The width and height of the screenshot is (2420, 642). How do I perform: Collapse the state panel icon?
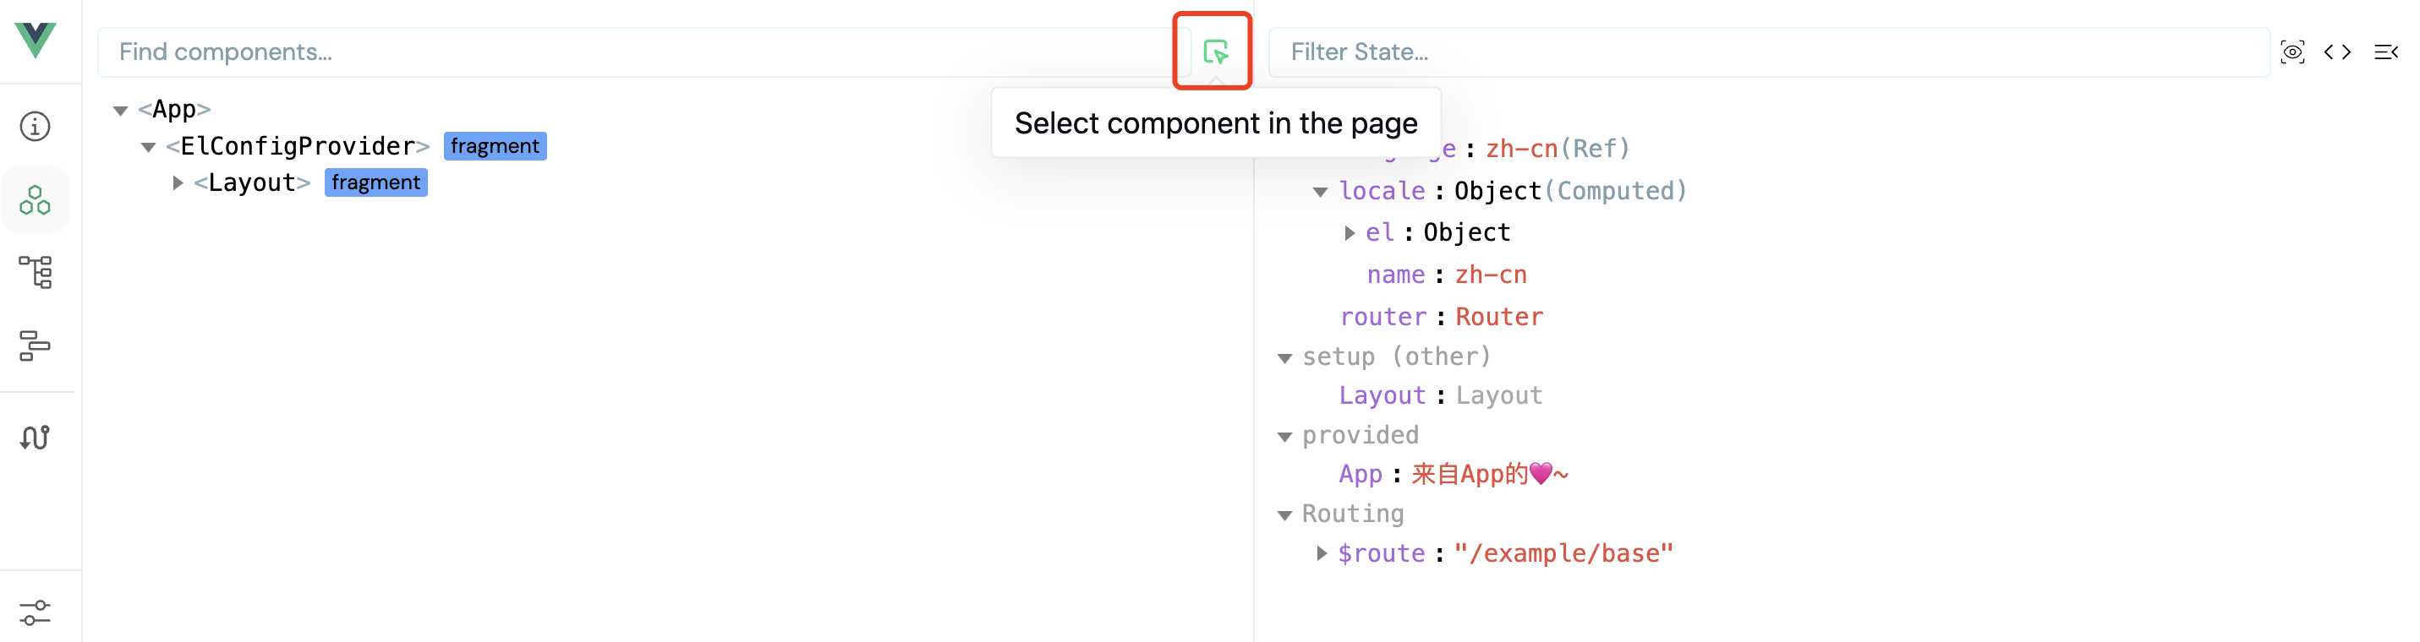pyautogui.click(x=2385, y=52)
